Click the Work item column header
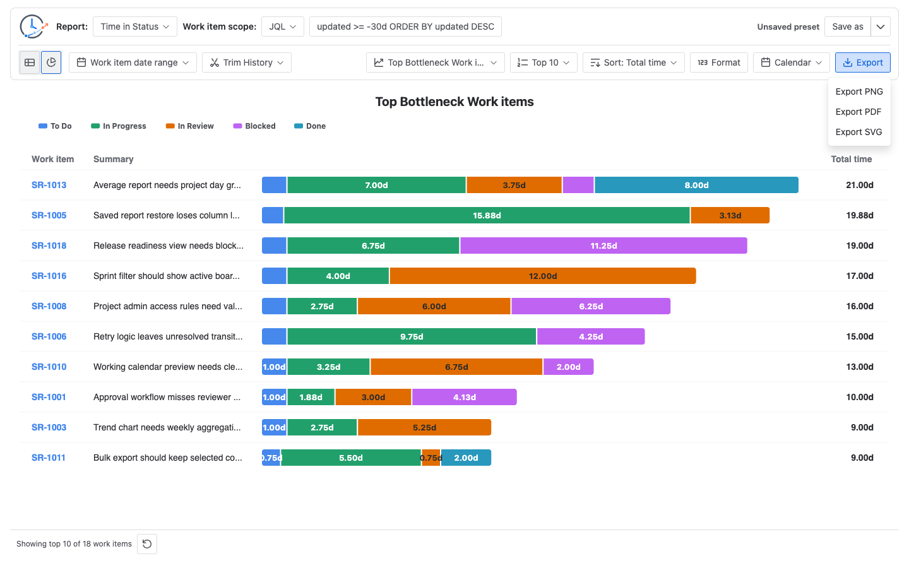909x568 pixels. pyautogui.click(x=53, y=159)
